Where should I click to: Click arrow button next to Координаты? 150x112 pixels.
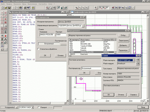tap(17, 107)
